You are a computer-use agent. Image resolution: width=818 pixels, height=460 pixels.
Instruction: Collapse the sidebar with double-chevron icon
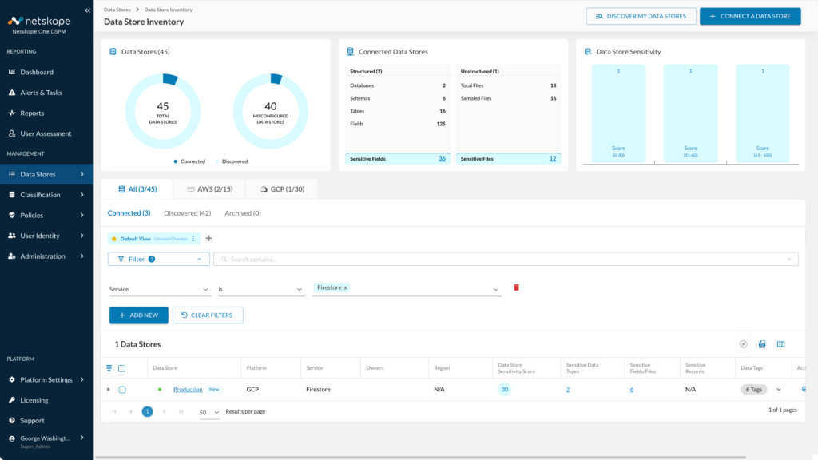coord(87,10)
